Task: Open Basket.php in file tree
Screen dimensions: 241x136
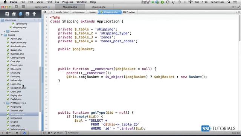Action: pyautogui.click(x=16, y=50)
